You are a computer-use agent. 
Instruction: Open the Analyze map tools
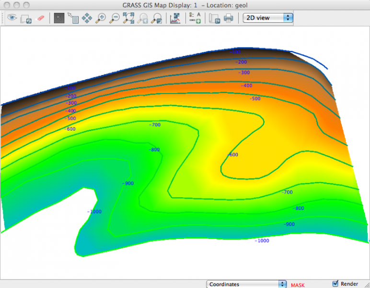coord(175,18)
